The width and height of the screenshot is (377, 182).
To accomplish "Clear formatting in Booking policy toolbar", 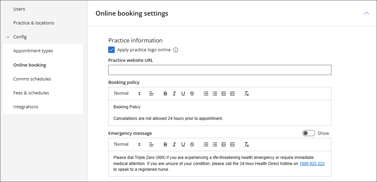I will [247, 94].
